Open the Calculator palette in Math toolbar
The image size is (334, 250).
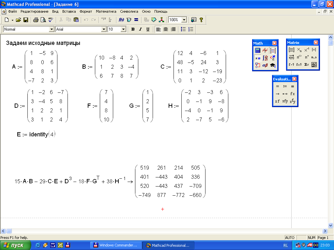click(258, 50)
